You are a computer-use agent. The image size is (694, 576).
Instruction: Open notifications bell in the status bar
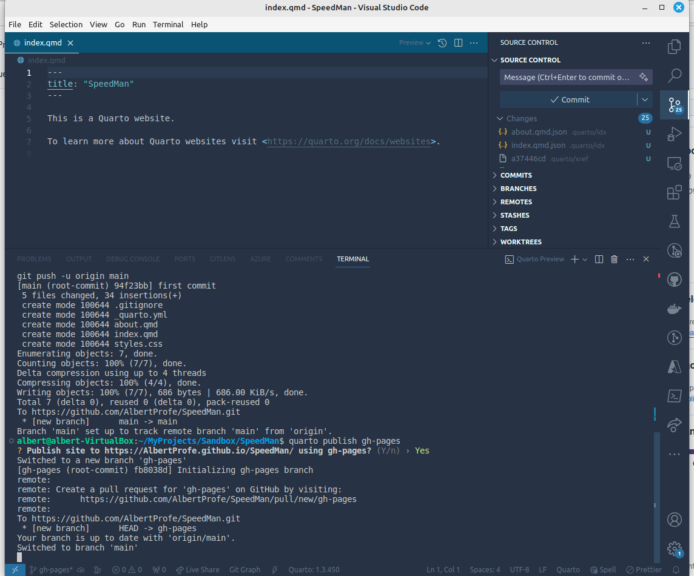tap(676, 570)
